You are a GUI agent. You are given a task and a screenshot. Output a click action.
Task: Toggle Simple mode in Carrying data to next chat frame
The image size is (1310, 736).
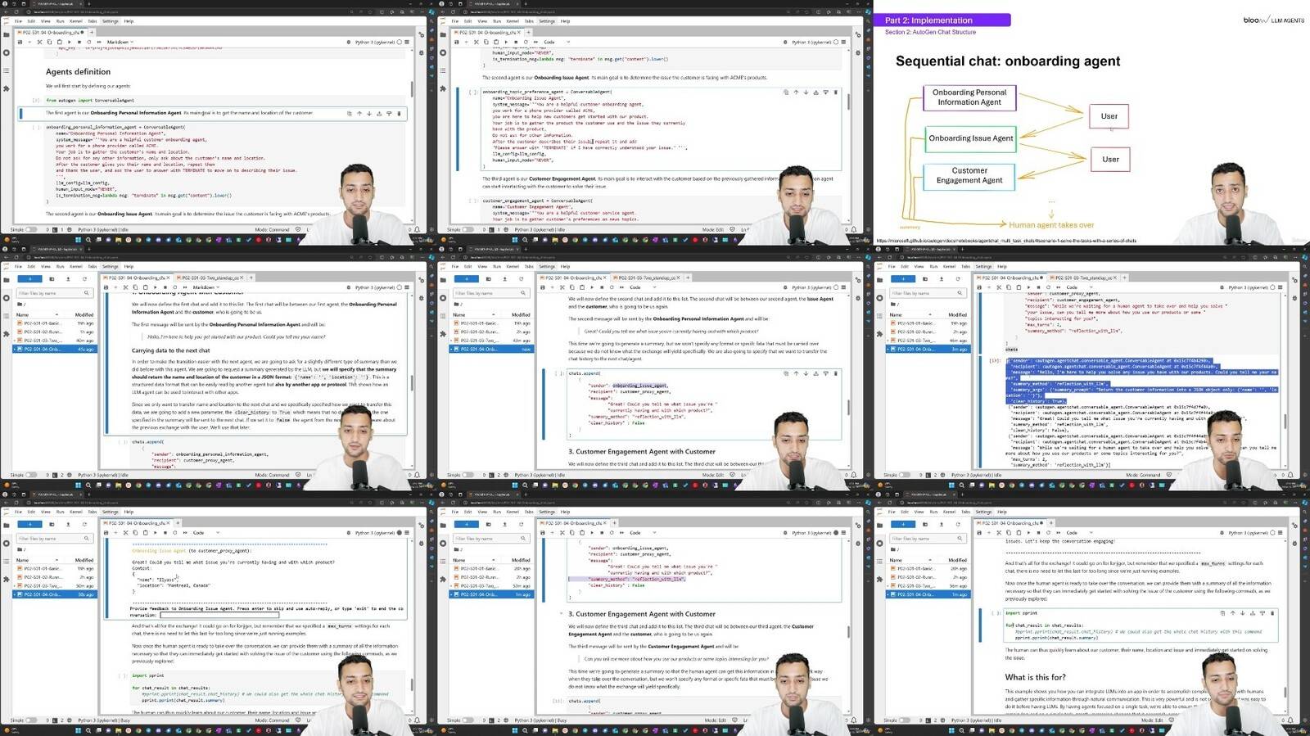point(31,475)
